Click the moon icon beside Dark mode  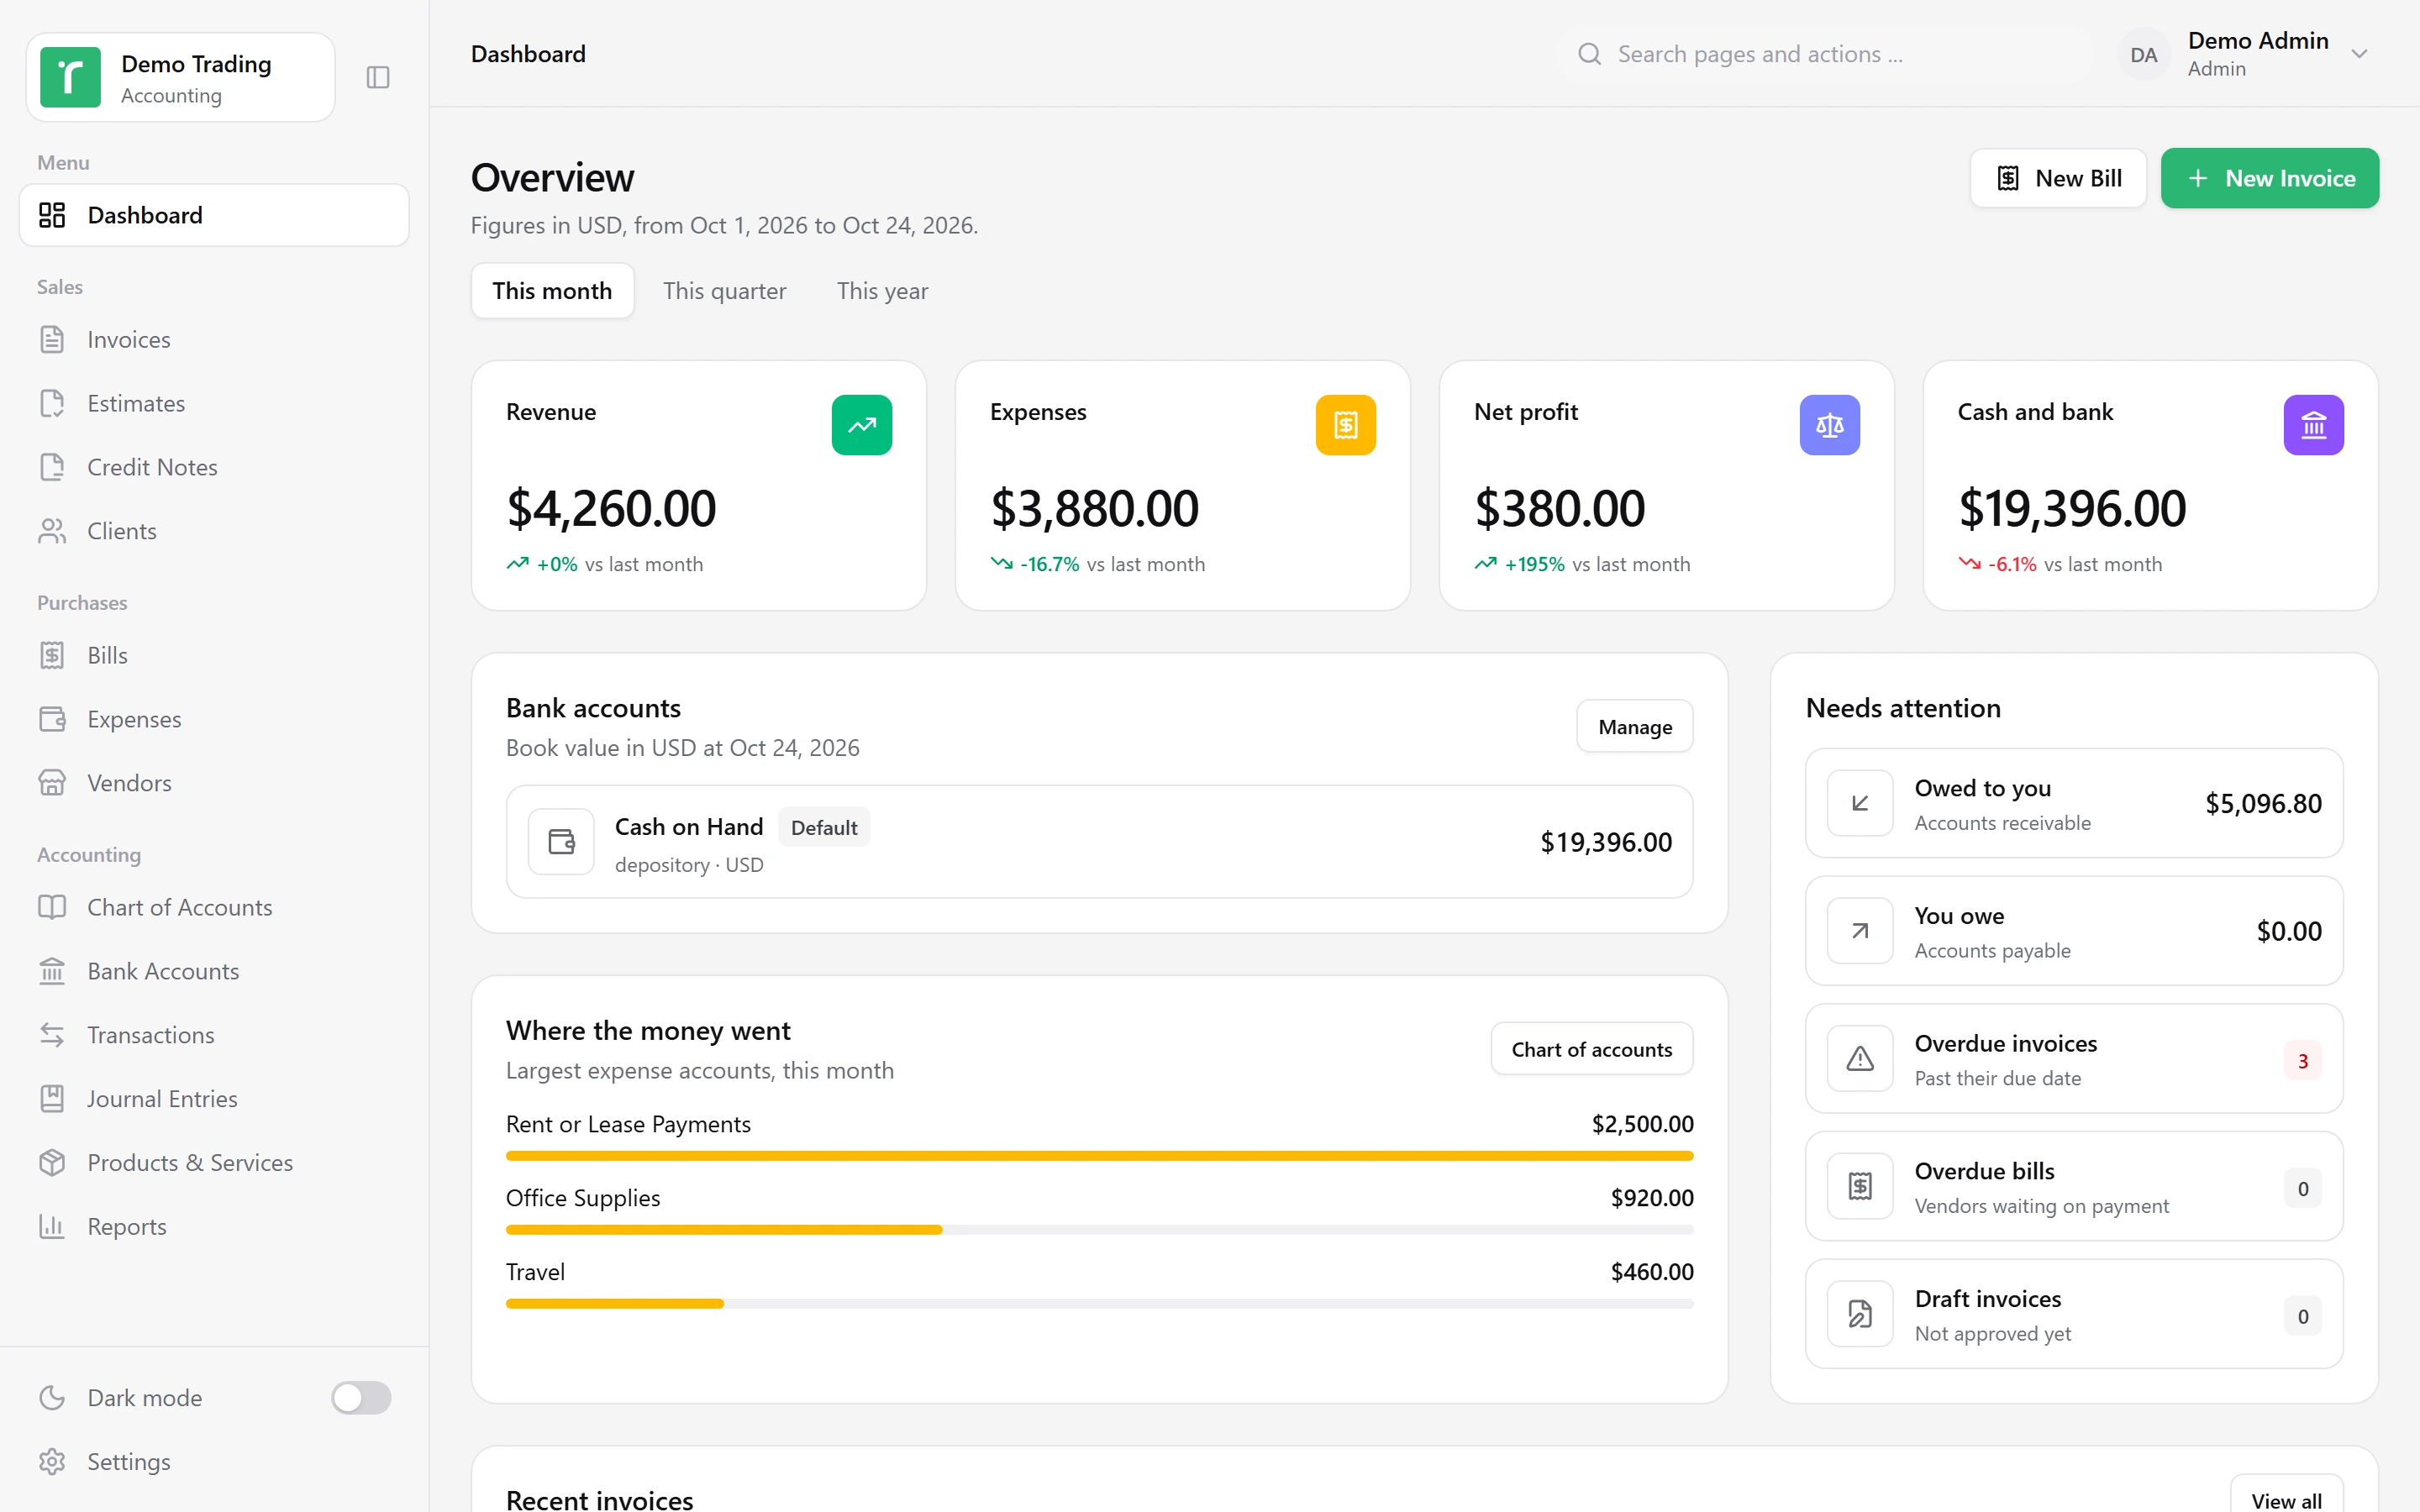[52, 1398]
